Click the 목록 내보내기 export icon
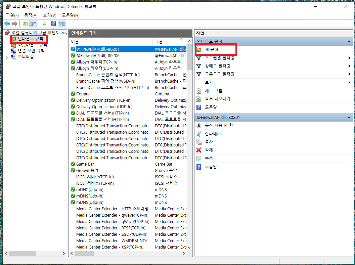The width and height of the screenshot is (355, 265). (199, 99)
